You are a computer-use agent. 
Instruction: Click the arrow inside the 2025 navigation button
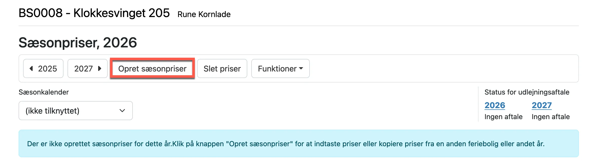point(31,68)
